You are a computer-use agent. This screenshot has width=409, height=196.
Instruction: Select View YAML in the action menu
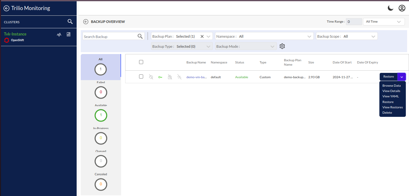[x=390, y=96]
